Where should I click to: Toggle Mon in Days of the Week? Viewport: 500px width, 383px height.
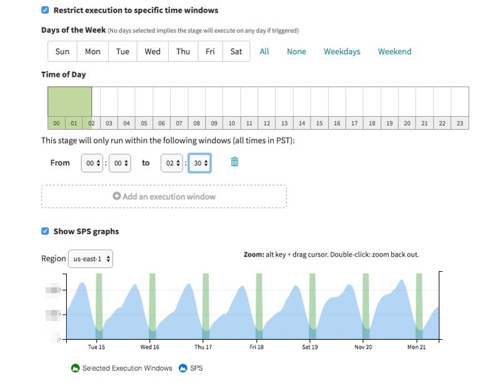[92, 51]
